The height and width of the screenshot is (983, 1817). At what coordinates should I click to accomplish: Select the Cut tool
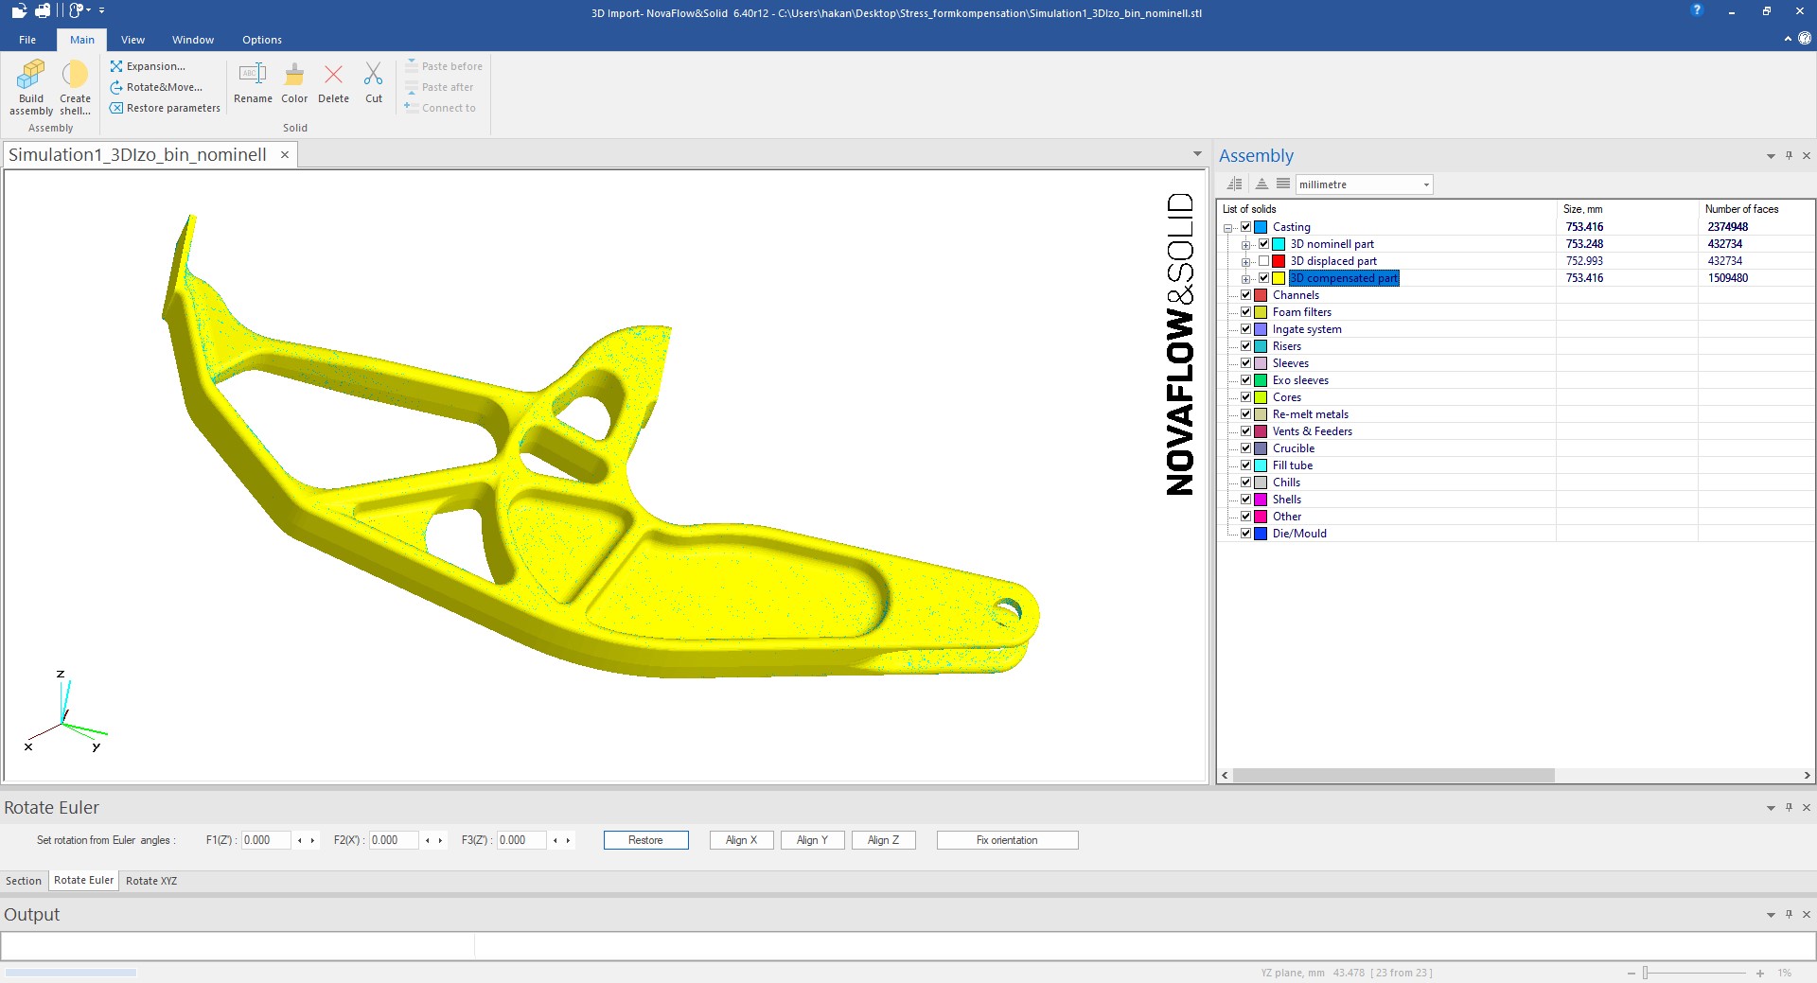click(374, 75)
